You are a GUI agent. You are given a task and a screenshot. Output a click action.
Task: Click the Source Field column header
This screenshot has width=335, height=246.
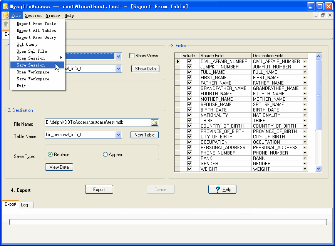pos(225,56)
